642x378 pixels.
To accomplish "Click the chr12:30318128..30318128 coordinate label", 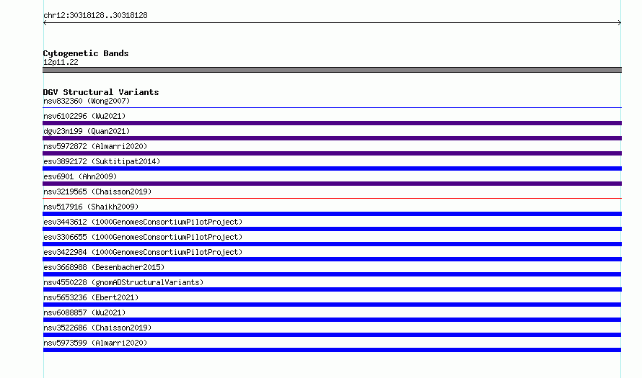I will click(95, 16).
